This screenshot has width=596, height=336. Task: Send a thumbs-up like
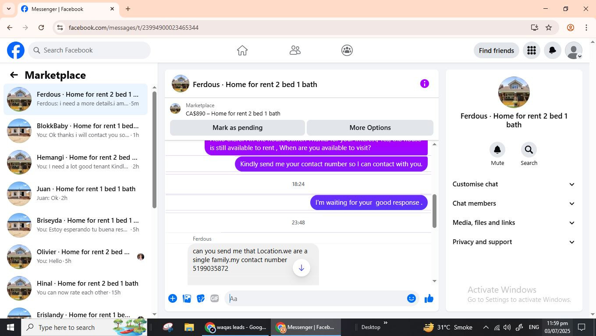429,298
